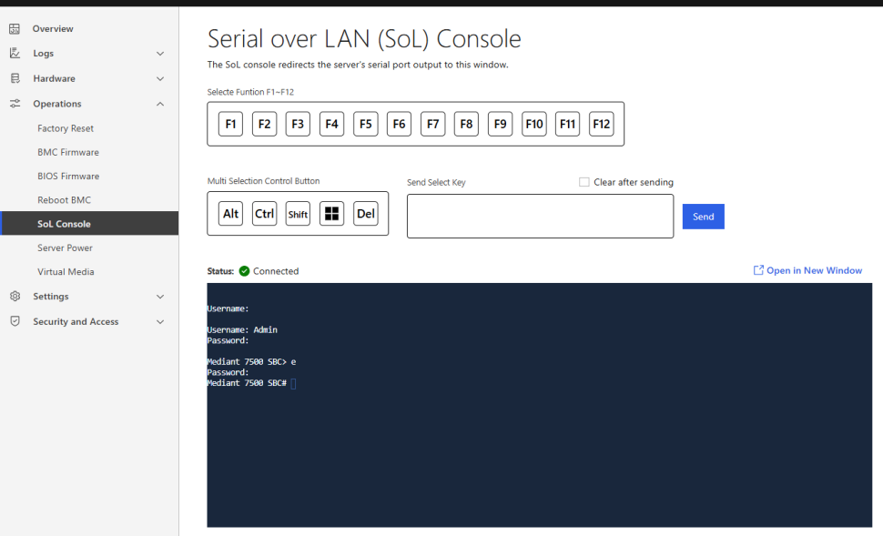883x536 pixels.
Task: Expand Security and Access chevron
Action: pos(160,322)
